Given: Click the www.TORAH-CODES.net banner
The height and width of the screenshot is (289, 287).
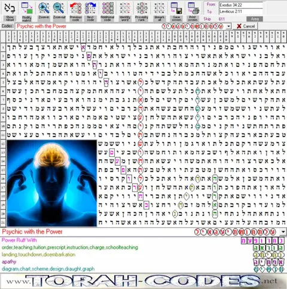Looking at the screenshot, I should click(x=143, y=281).
